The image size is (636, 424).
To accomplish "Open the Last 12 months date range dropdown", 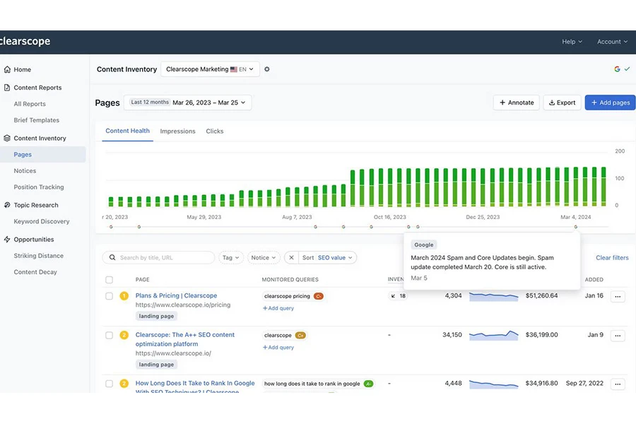I will 188,102.
